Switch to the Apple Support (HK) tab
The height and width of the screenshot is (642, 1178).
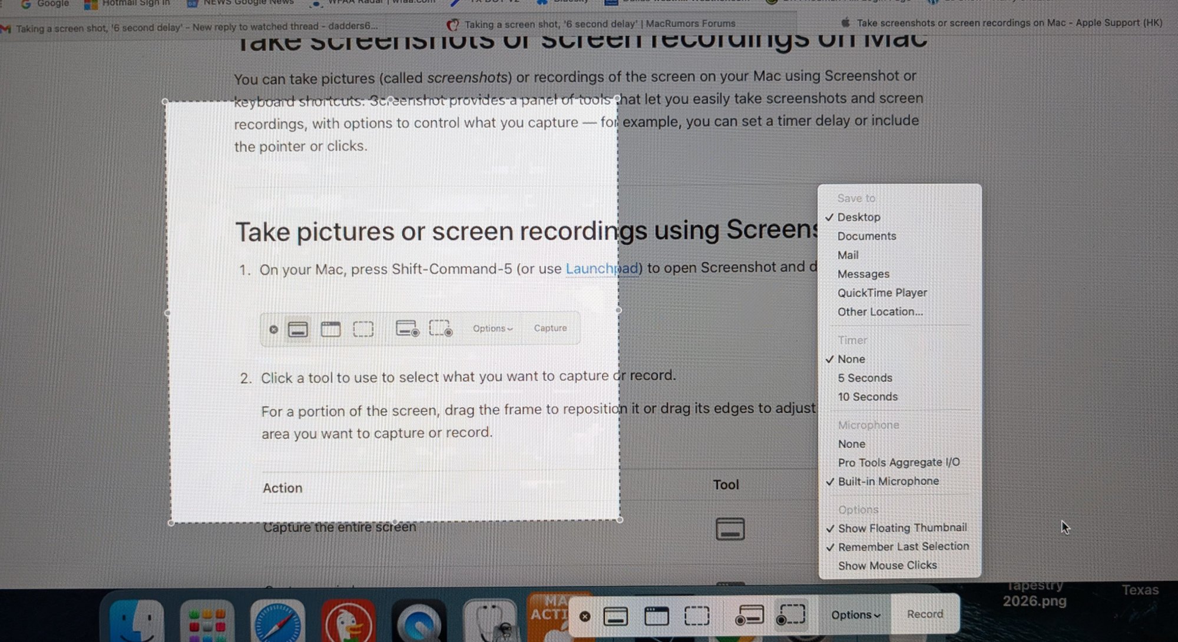tap(1001, 23)
